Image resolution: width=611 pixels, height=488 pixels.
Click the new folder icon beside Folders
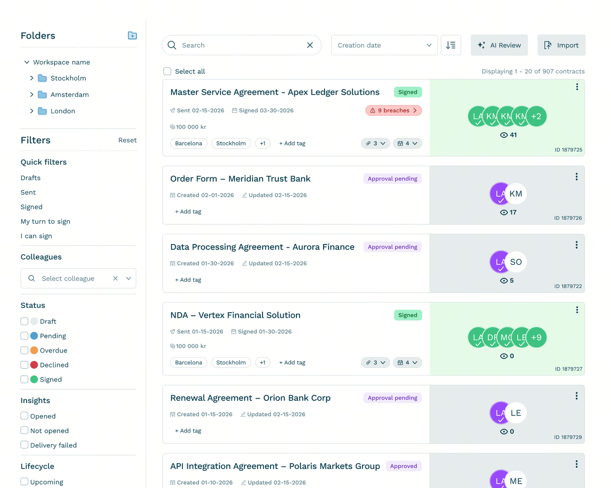(132, 36)
